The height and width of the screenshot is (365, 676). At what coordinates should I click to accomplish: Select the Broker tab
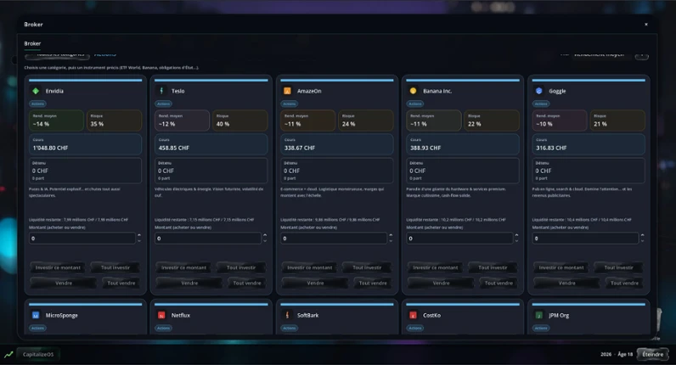click(x=32, y=43)
